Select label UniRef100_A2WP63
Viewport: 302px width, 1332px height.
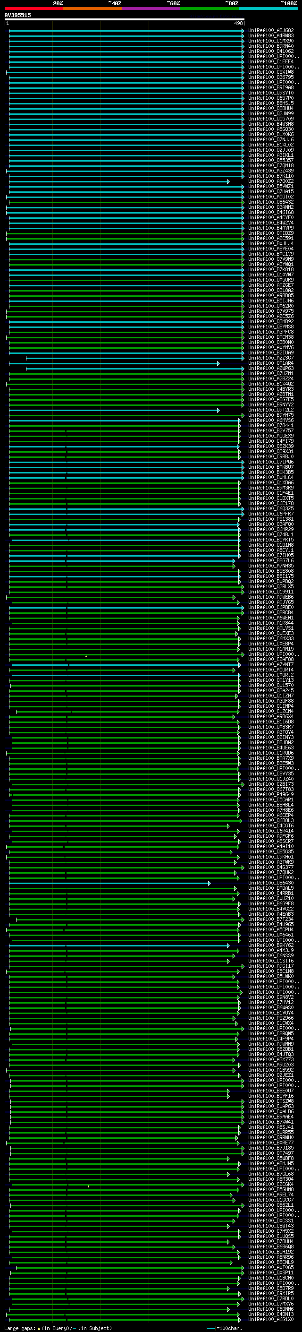[x=271, y=369]
